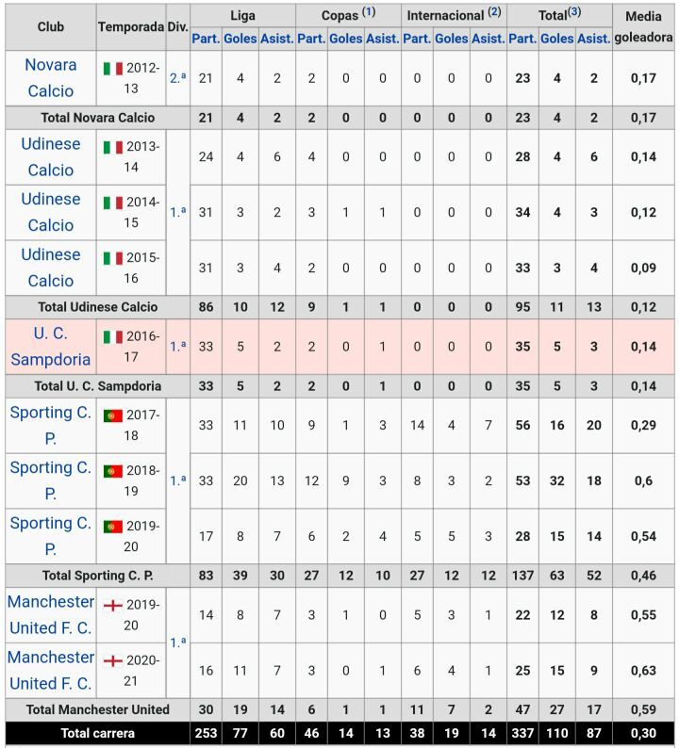Viewport: 679px width, 748px height.
Task: Jump to footnote (1) next to Copas
Action: [369, 12]
